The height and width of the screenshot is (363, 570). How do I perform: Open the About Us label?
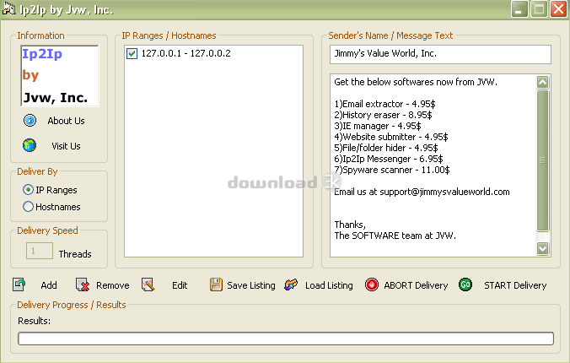tap(66, 121)
